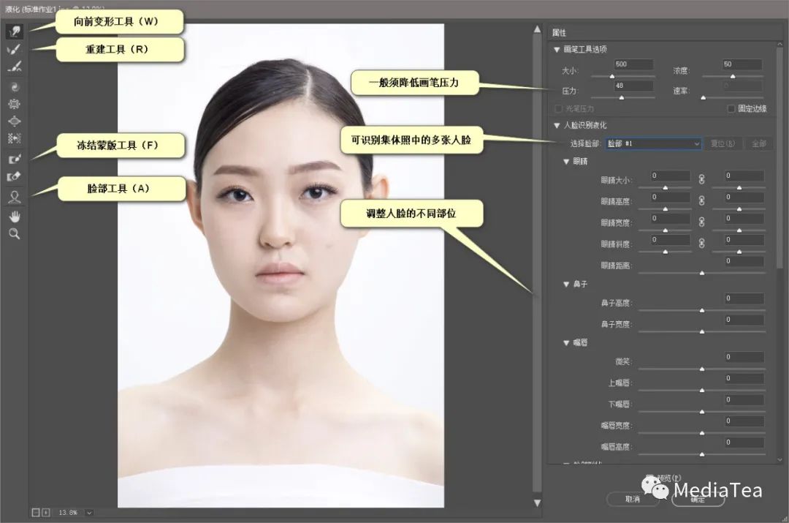The width and height of the screenshot is (789, 523).
Task: Enable the 固定边缘 checkbox
Action: [x=731, y=109]
